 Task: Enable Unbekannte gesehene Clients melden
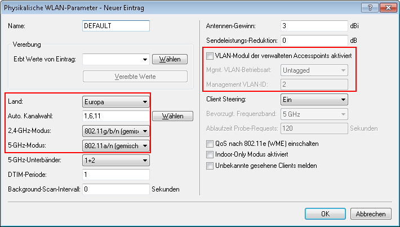point(210,166)
